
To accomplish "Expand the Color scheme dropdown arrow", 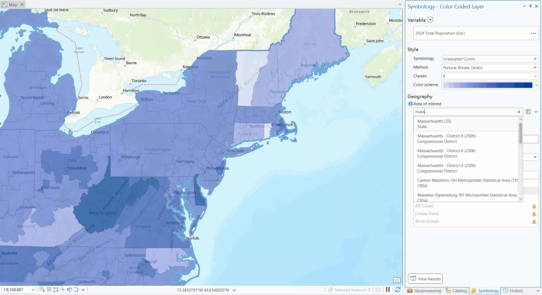I will [x=536, y=85].
